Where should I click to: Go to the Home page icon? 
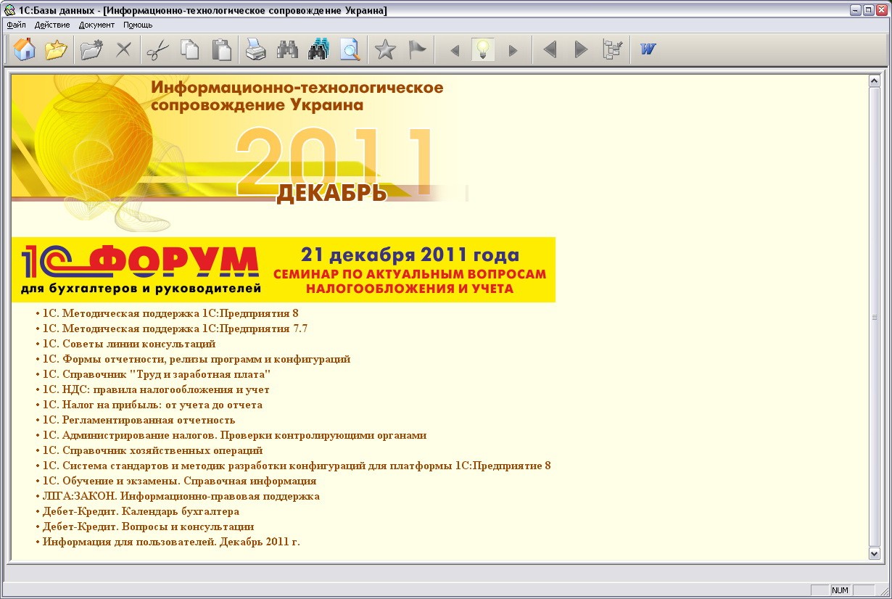pyautogui.click(x=24, y=50)
